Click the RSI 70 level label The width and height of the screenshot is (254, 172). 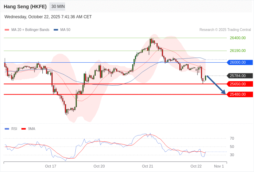(232, 139)
